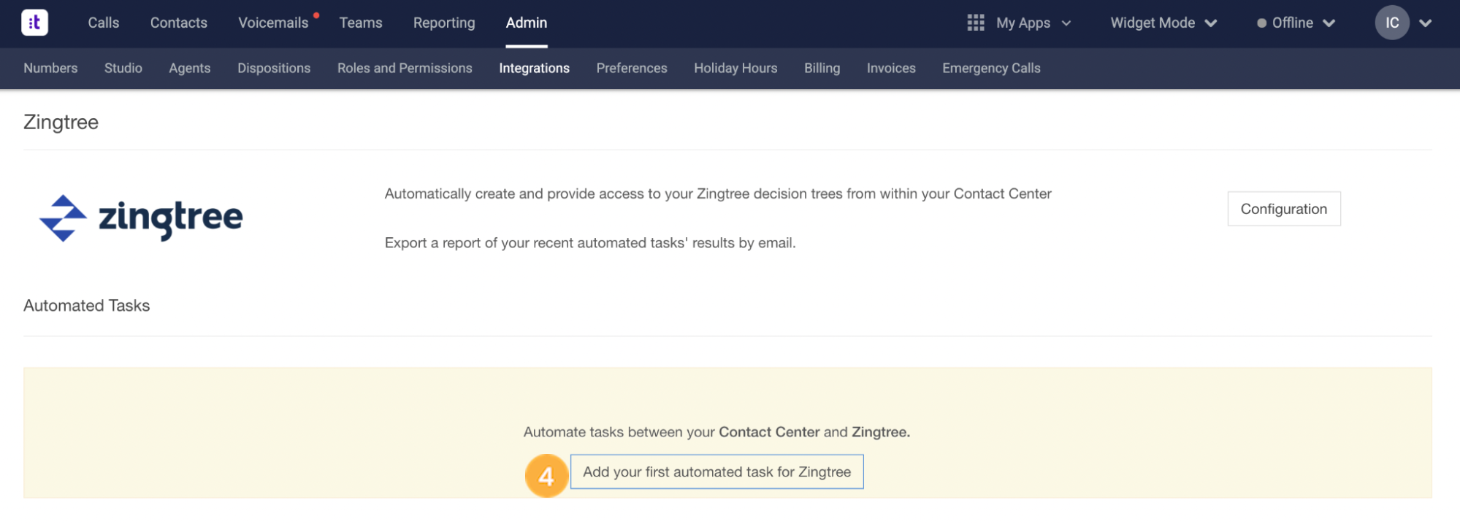Click the Configuration button

[1284, 209]
